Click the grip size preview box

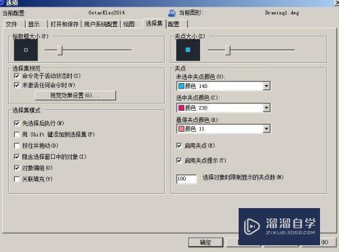188,50
